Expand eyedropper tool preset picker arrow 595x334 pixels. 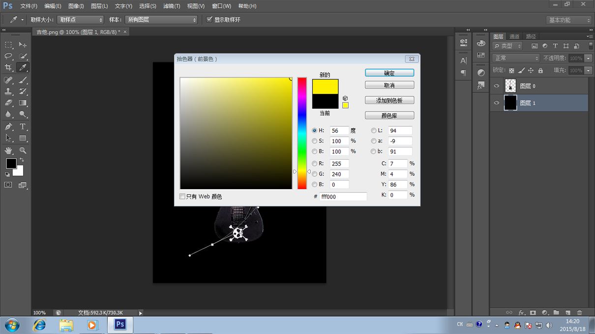coord(22,20)
